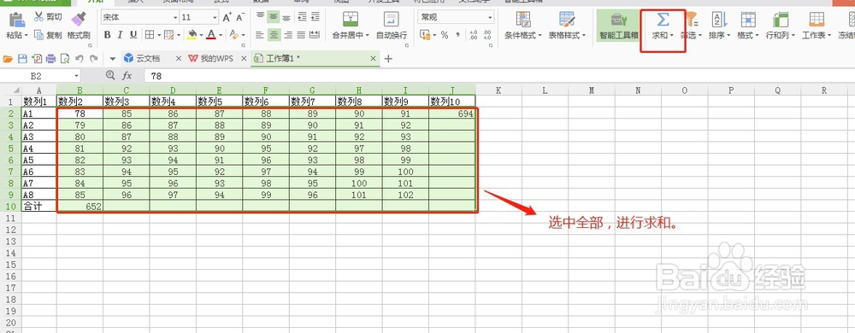
Task: Apply the red font color A
Action: click(x=211, y=35)
